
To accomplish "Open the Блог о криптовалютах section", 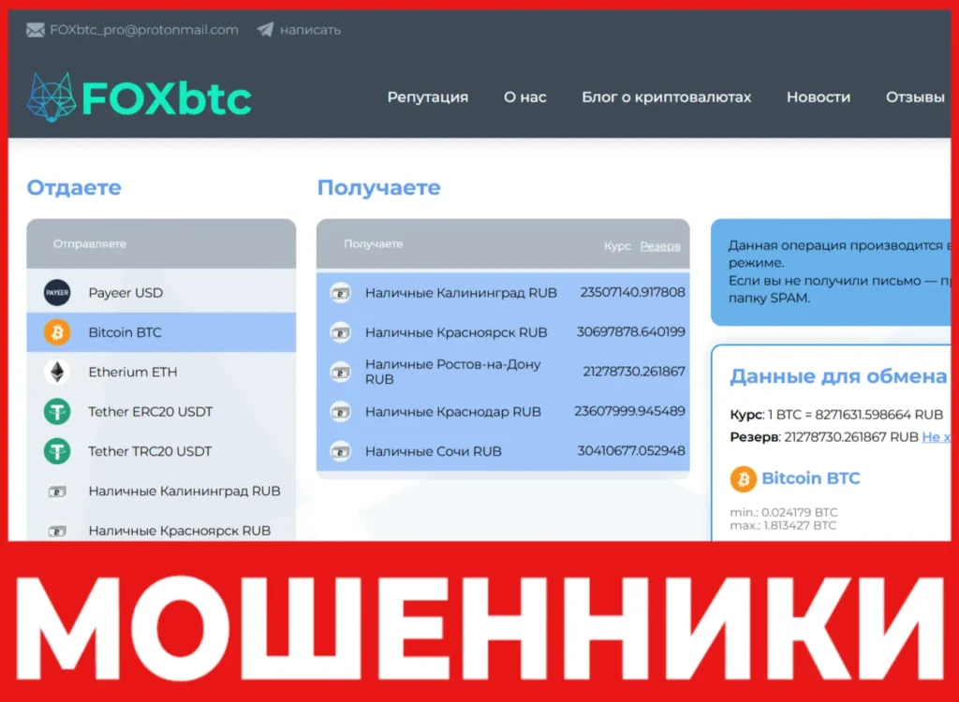I will (x=668, y=96).
